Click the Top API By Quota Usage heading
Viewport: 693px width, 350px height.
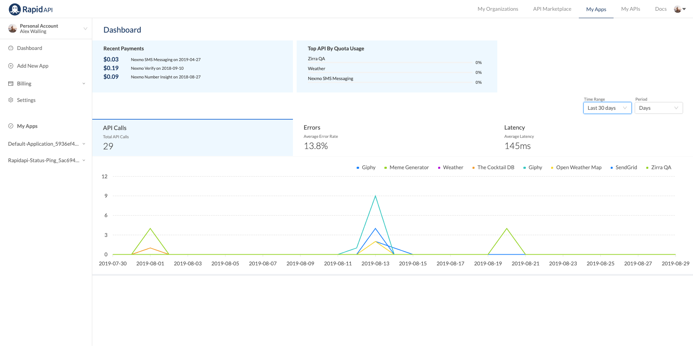point(336,49)
